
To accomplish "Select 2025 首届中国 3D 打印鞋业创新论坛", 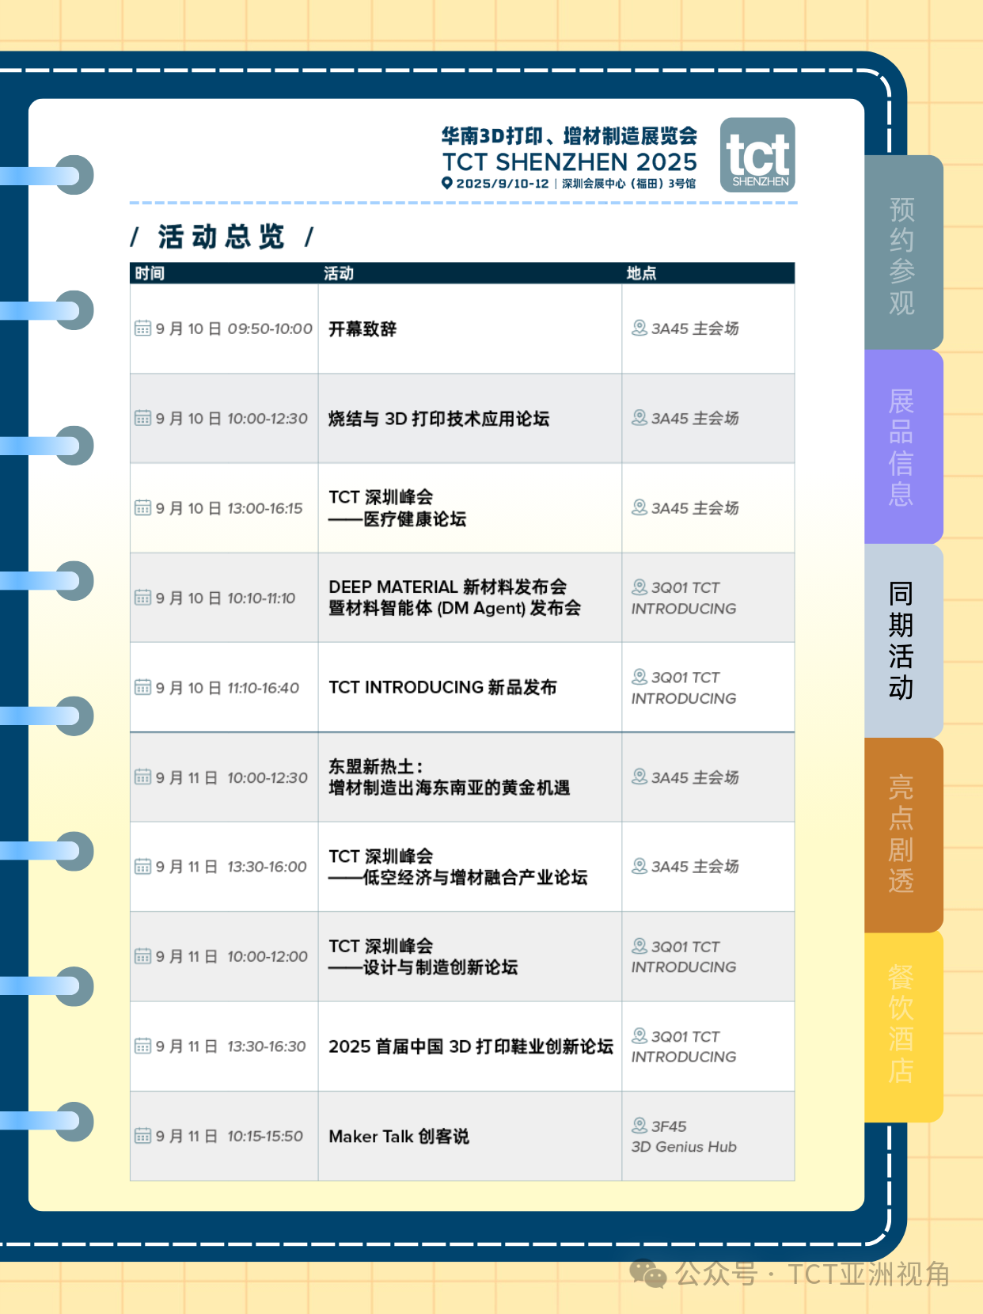I will [x=471, y=1046].
